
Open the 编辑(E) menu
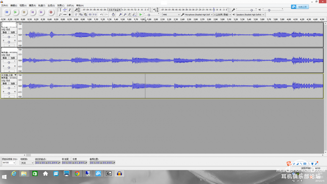click(x=14, y=6)
